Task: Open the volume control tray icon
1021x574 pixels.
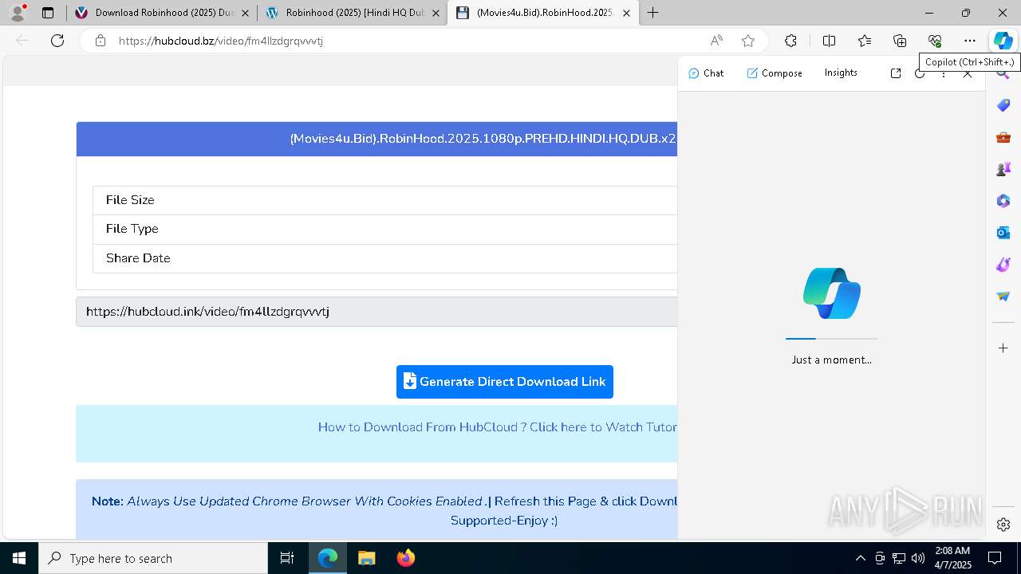Action: click(x=918, y=558)
